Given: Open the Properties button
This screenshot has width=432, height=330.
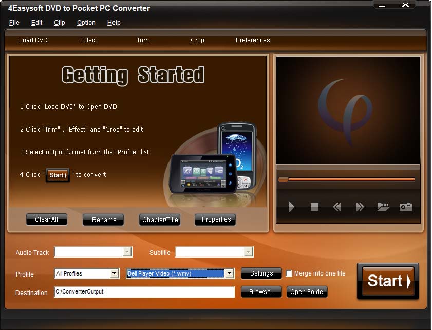Looking at the screenshot, I should tap(216, 219).
